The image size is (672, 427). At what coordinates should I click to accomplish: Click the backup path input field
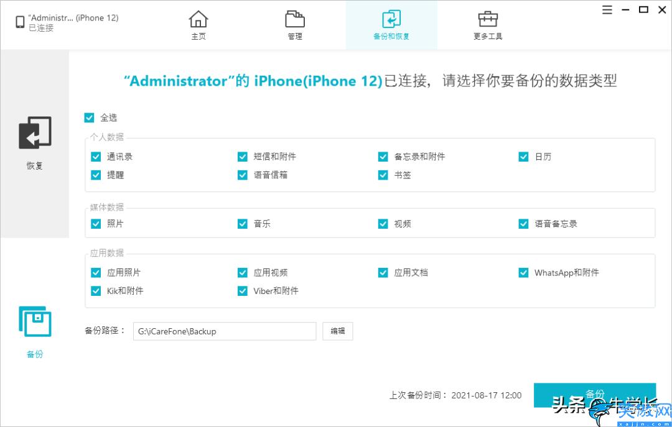pos(225,331)
